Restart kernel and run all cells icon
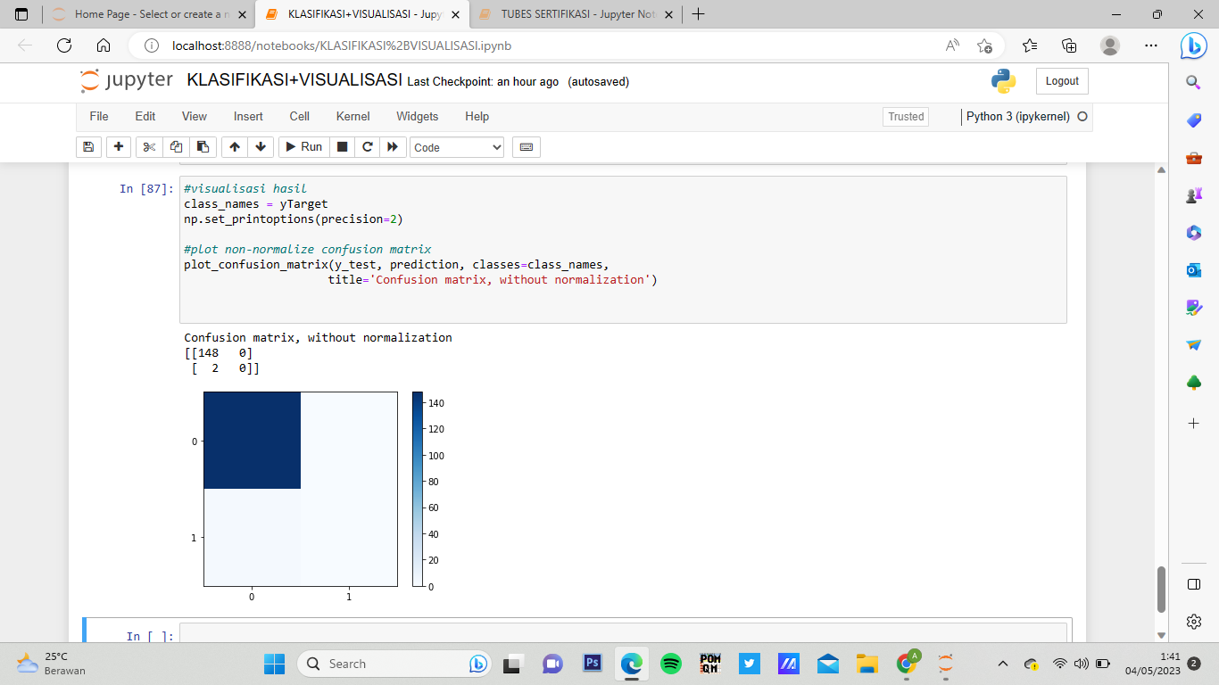Screen dimensions: 1219x685 [x=392, y=147]
